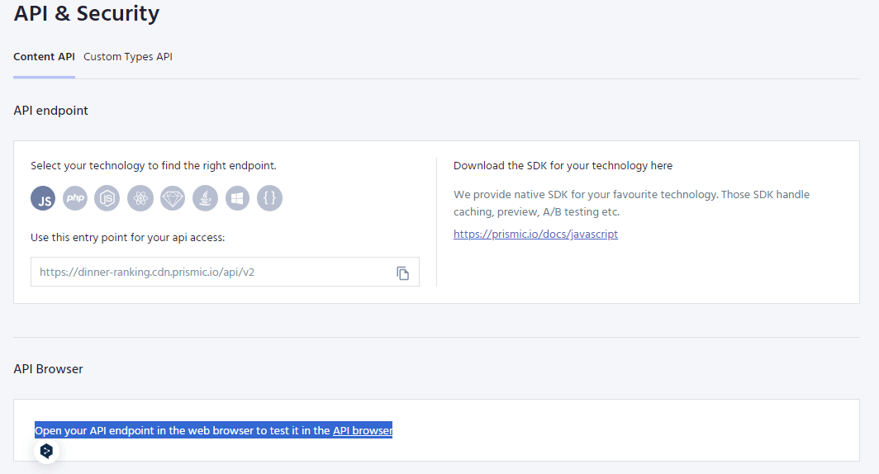Choose the React technology icon

coord(140,198)
